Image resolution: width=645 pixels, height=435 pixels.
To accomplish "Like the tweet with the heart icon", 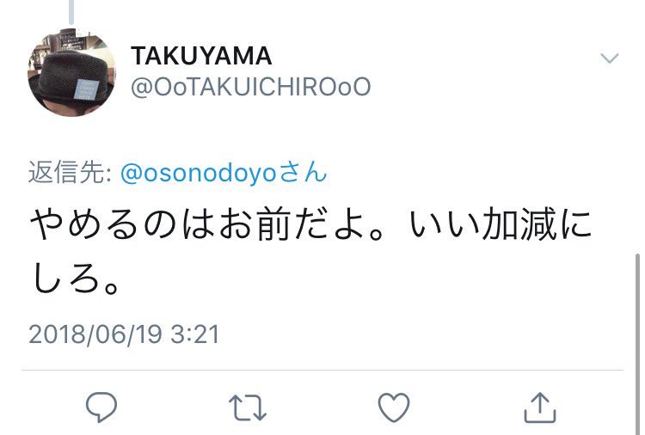I will pyautogui.click(x=394, y=407).
